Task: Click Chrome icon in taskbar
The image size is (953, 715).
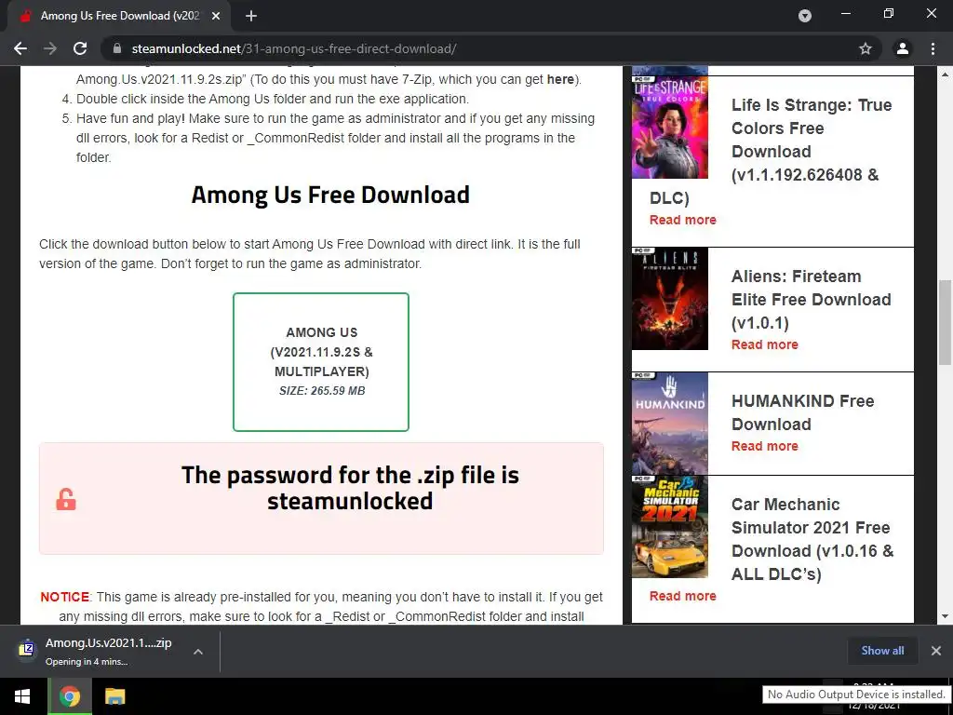Action: [x=69, y=696]
